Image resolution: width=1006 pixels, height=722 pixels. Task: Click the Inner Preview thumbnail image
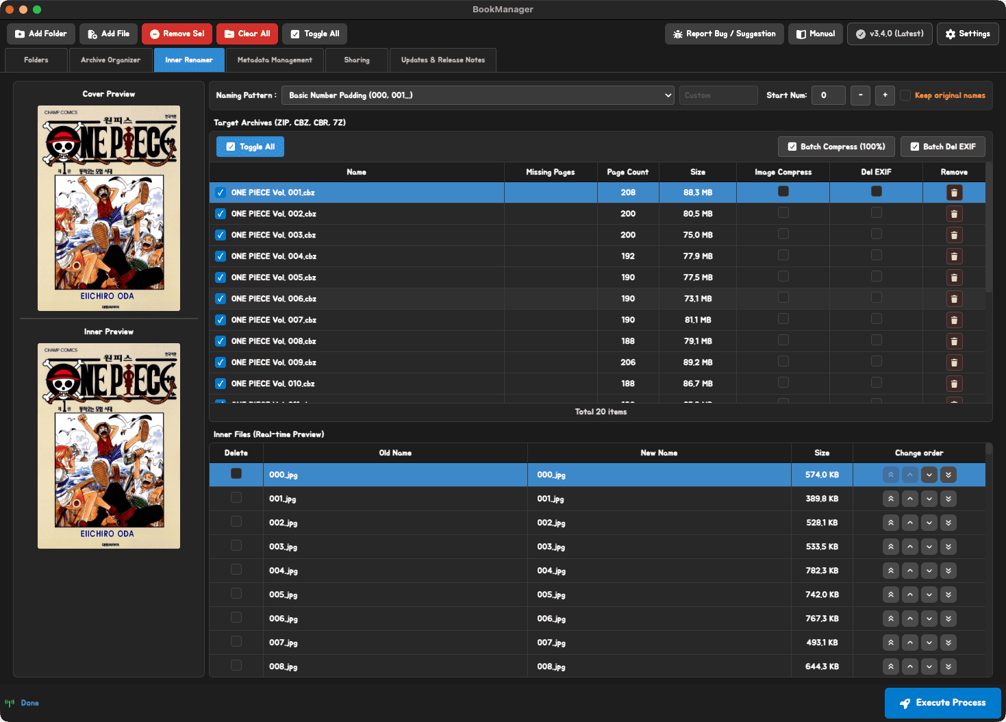click(x=109, y=446)
